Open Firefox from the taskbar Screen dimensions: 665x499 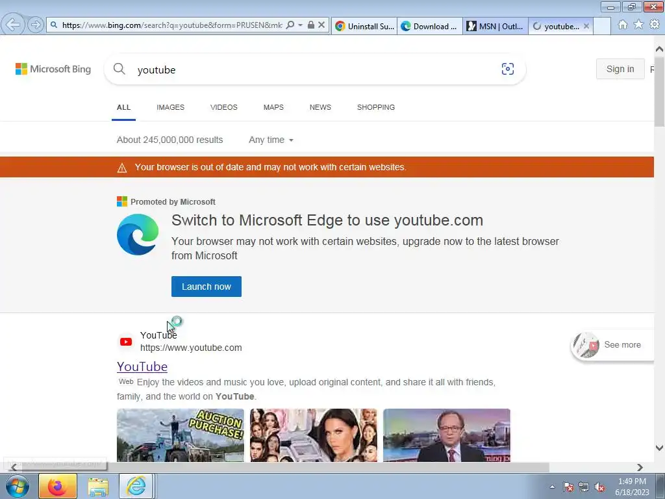tap(58, 486)
